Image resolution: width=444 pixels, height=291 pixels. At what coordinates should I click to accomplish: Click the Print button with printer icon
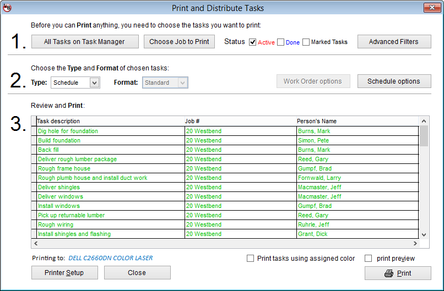(x=398, y=273)
